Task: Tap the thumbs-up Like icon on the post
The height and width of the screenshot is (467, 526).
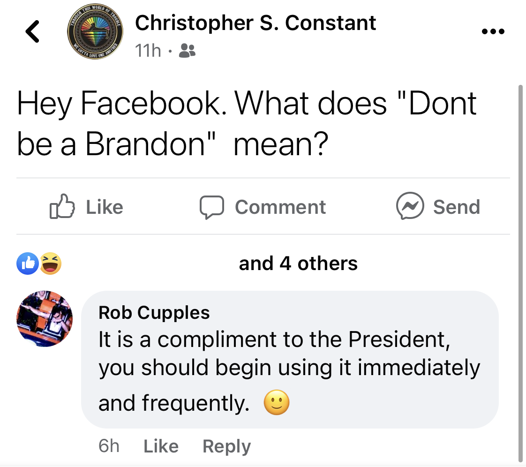Action: point(62,206)
